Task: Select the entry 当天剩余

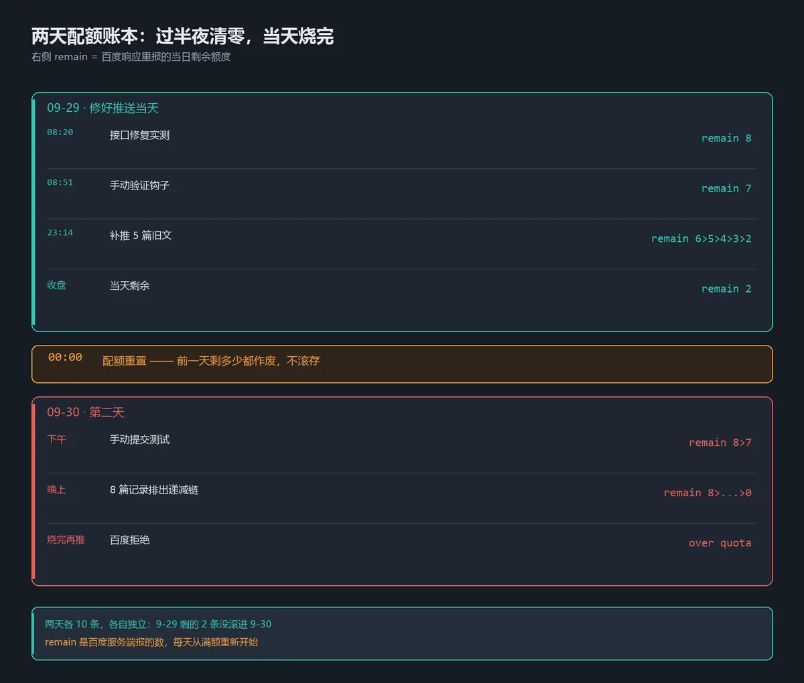Action: tap(130, 286)
